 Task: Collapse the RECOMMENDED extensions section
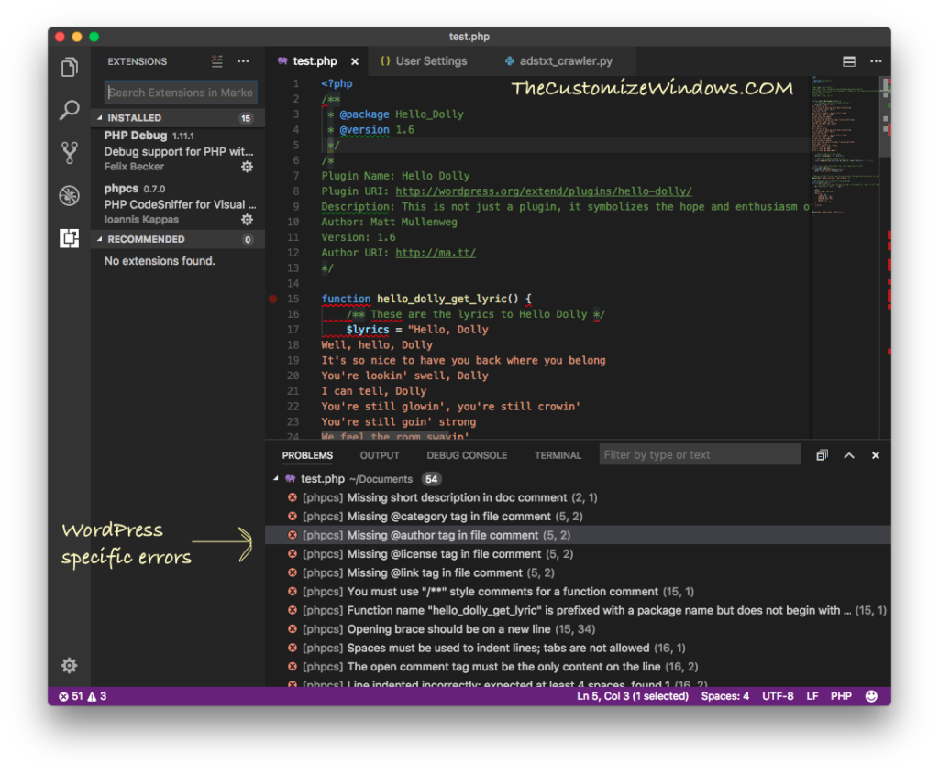[x=99, y=239]
